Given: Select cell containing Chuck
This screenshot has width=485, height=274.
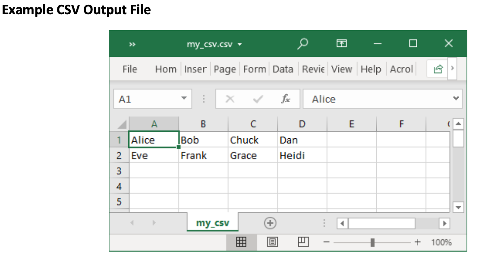Looking at the screenshot, I should click(253, 140).
